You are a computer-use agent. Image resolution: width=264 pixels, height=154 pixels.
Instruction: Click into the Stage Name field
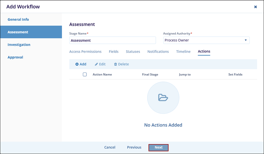click(112, 40)
